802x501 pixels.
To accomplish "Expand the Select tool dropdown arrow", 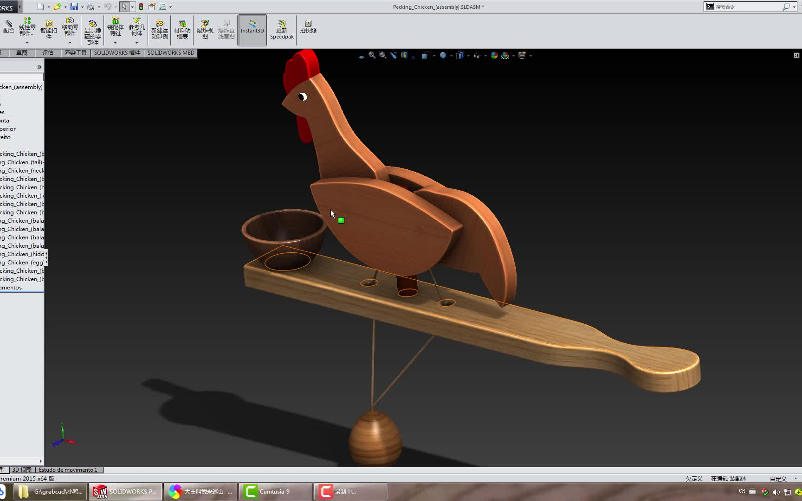I will pos(132,7).
